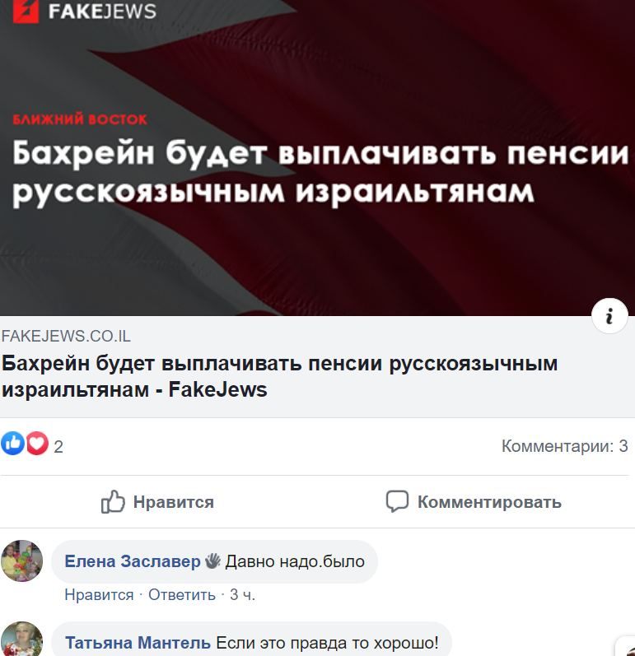Image resolution: width=635 pixels, height=656 pixels.
Task: Open the FAKEJEWS.CO.IL domain link
Action: (66, 336)
